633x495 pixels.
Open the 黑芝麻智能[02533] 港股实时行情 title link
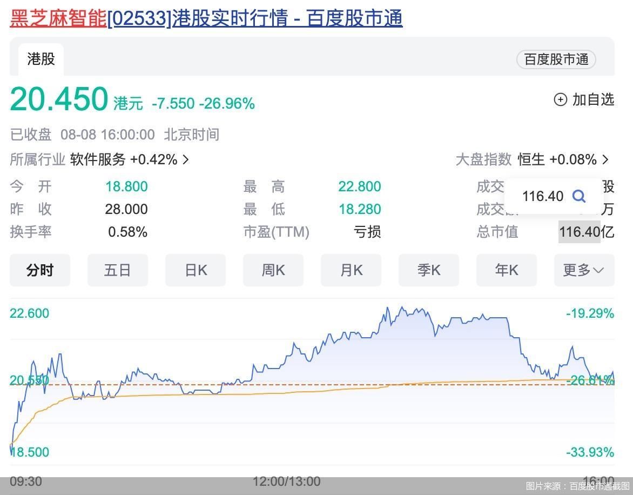pos(206,18)
